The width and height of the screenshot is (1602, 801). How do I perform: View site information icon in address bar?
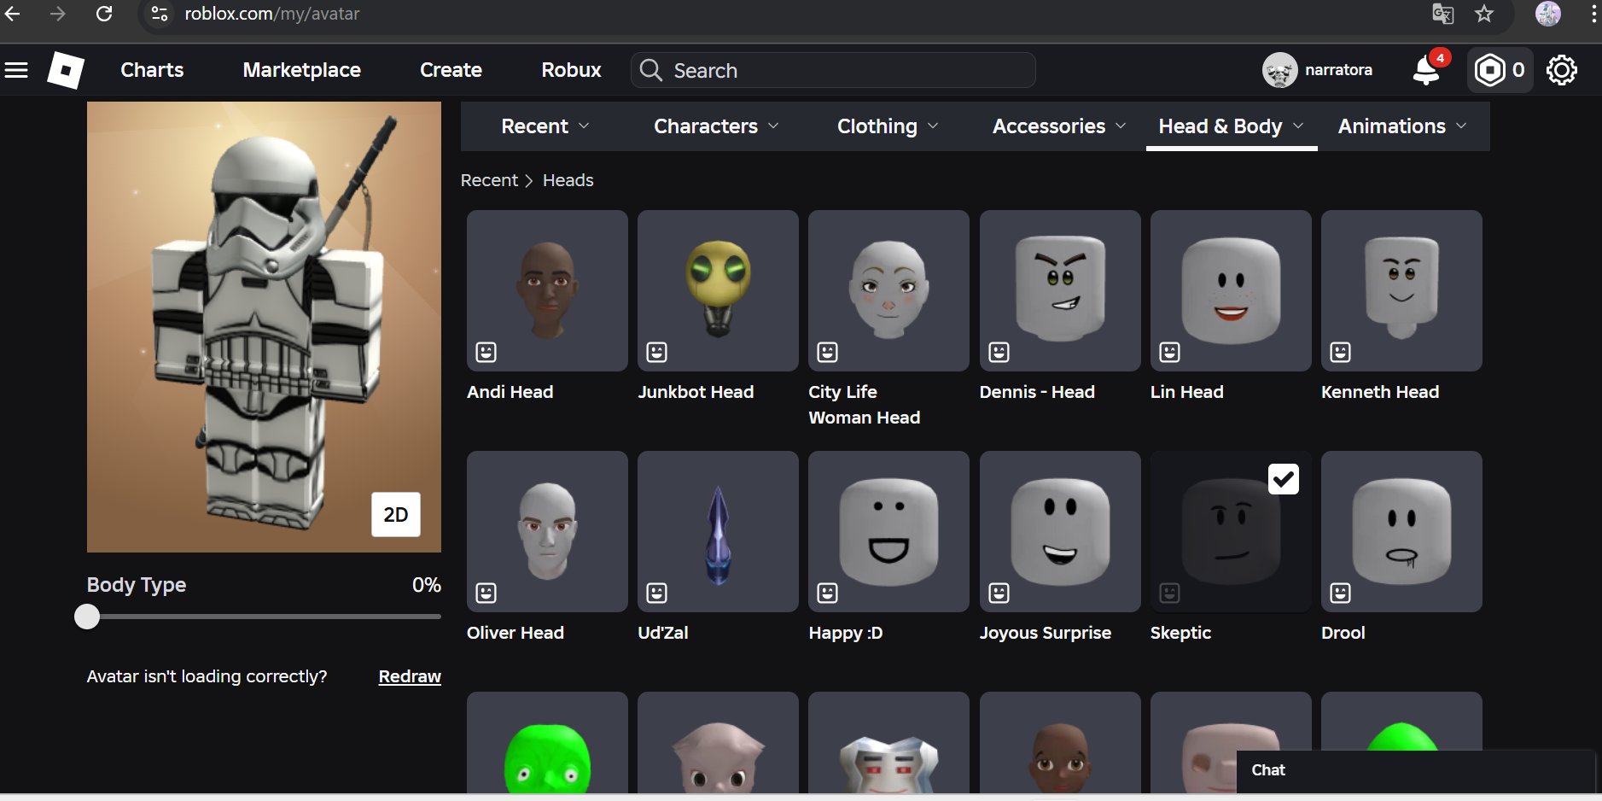pos(159,14)
